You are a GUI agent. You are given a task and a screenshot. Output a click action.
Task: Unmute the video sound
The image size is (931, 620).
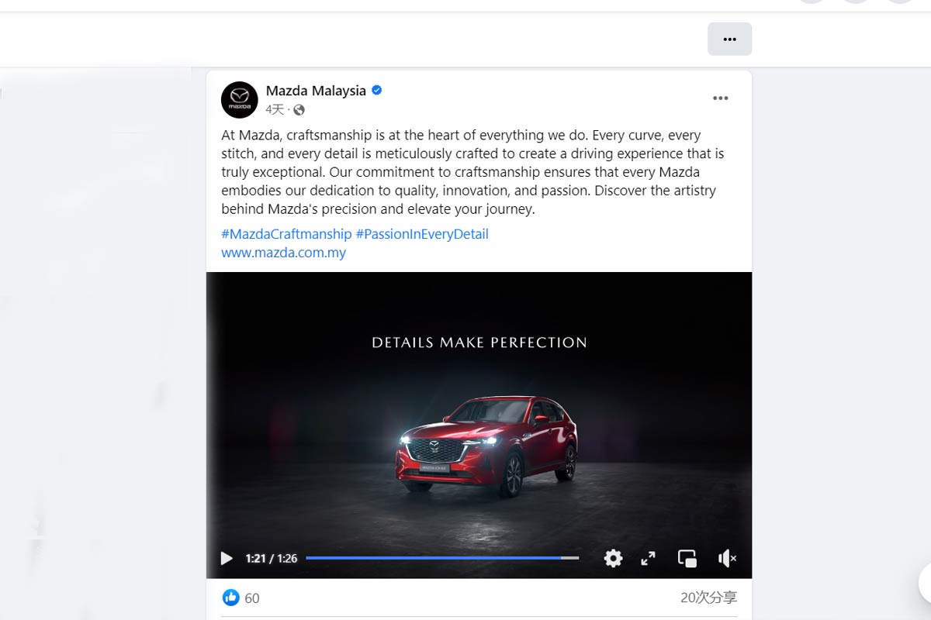(x=727, y=558)
